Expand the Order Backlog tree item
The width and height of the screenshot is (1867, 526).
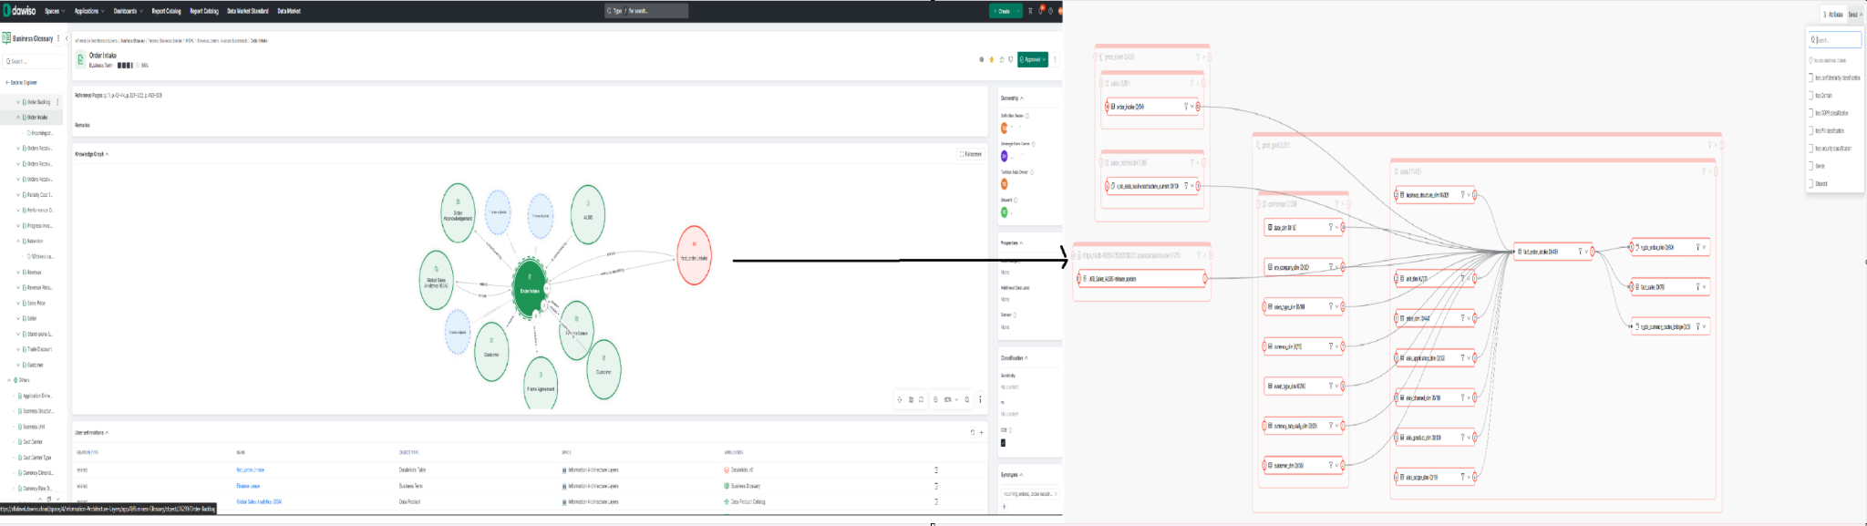(18, 102)
